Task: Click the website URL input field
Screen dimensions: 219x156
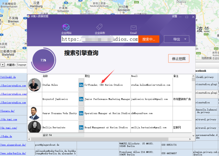Action: 100,39
